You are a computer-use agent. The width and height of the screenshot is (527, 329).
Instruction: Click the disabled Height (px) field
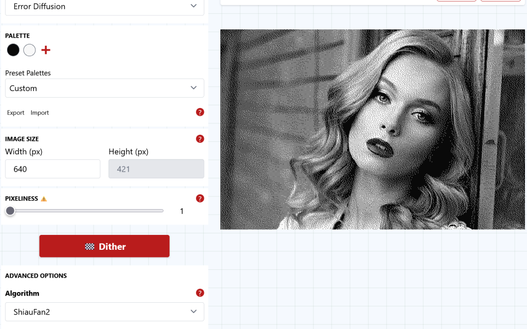click(x=156, y=169)
